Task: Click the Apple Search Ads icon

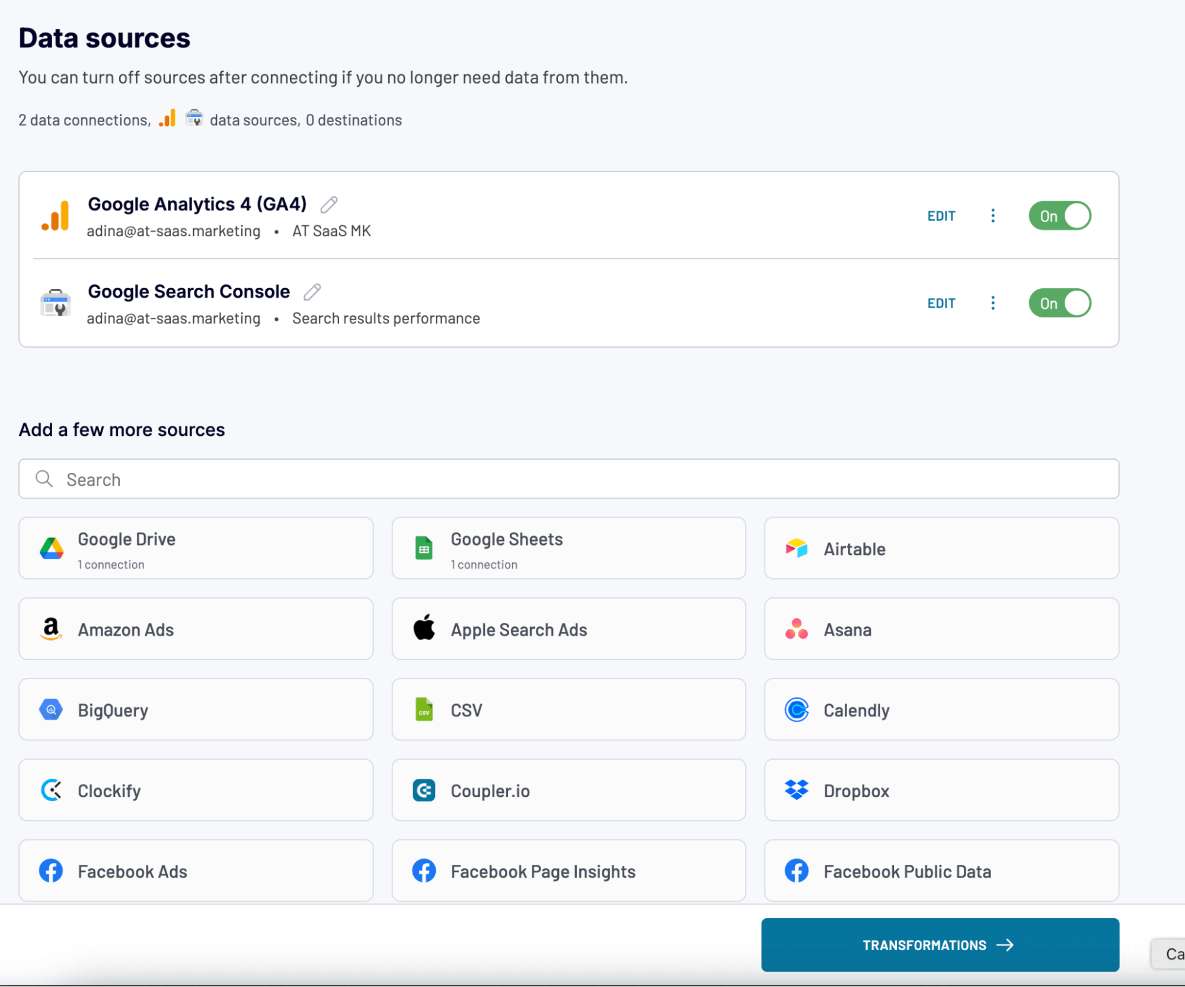Action: pos(423,629)
